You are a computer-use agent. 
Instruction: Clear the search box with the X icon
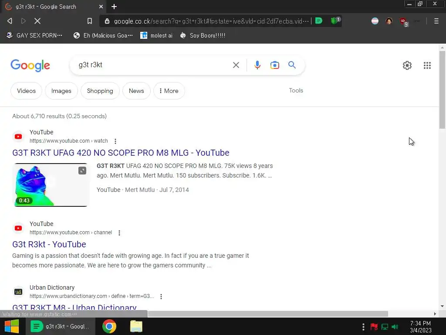[x=236, y=65]
